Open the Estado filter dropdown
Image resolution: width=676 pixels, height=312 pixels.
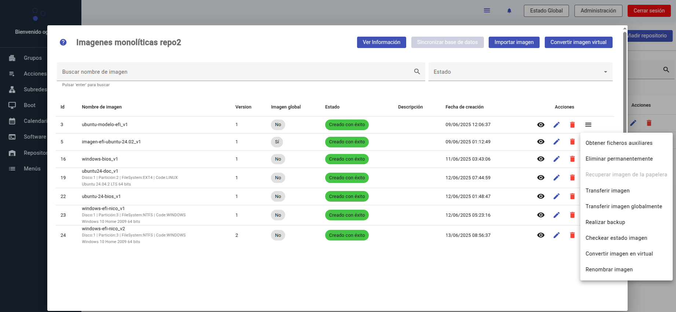pyautogui.click(x=520, y=72)
